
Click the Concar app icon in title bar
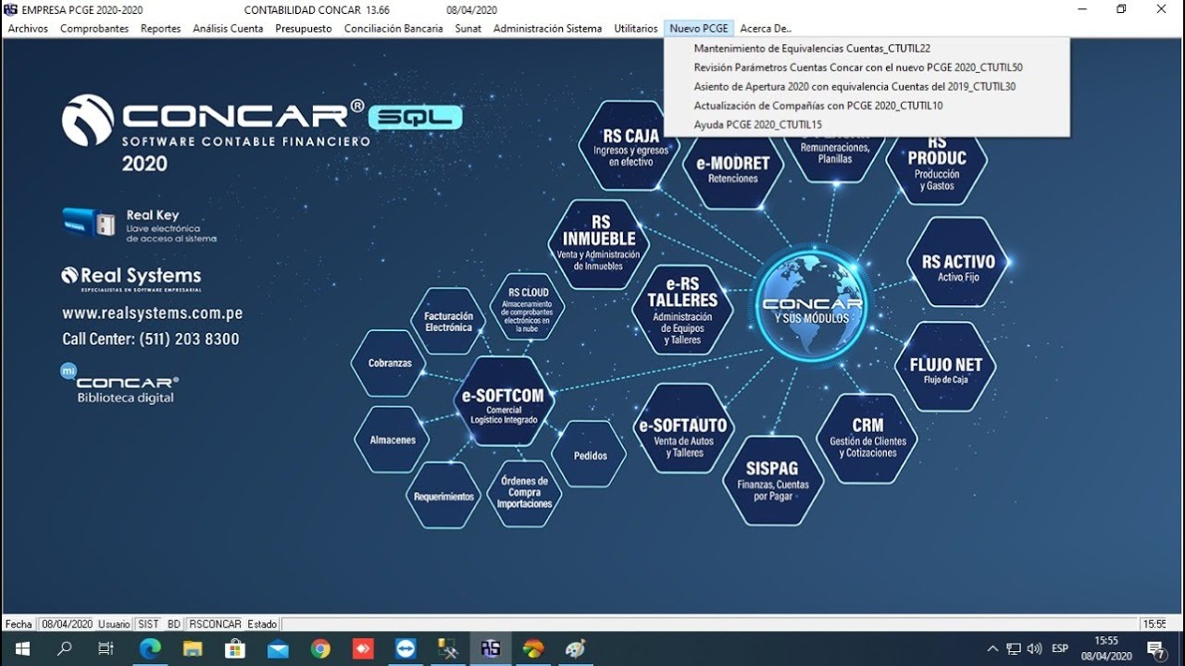pyautogui.click(x=10, y=9)
